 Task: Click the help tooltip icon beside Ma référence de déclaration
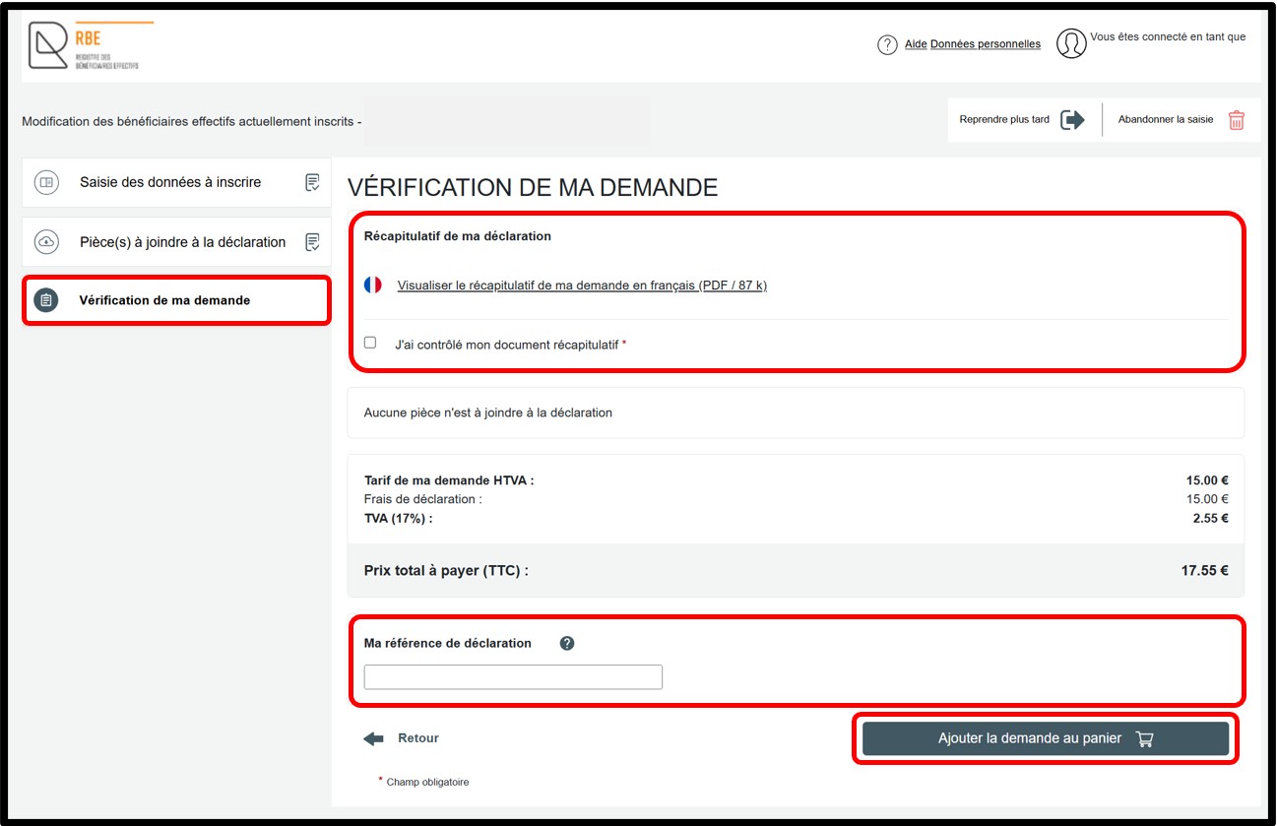[x=567, y=644]
